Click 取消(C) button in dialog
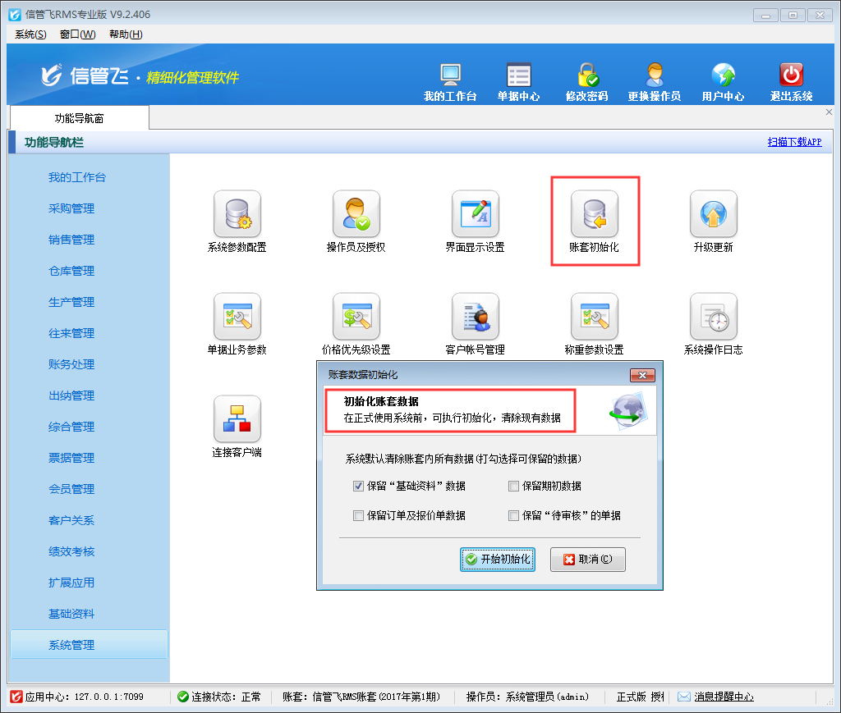The height and width of the screenshot is (713, 841). [587, 560]
